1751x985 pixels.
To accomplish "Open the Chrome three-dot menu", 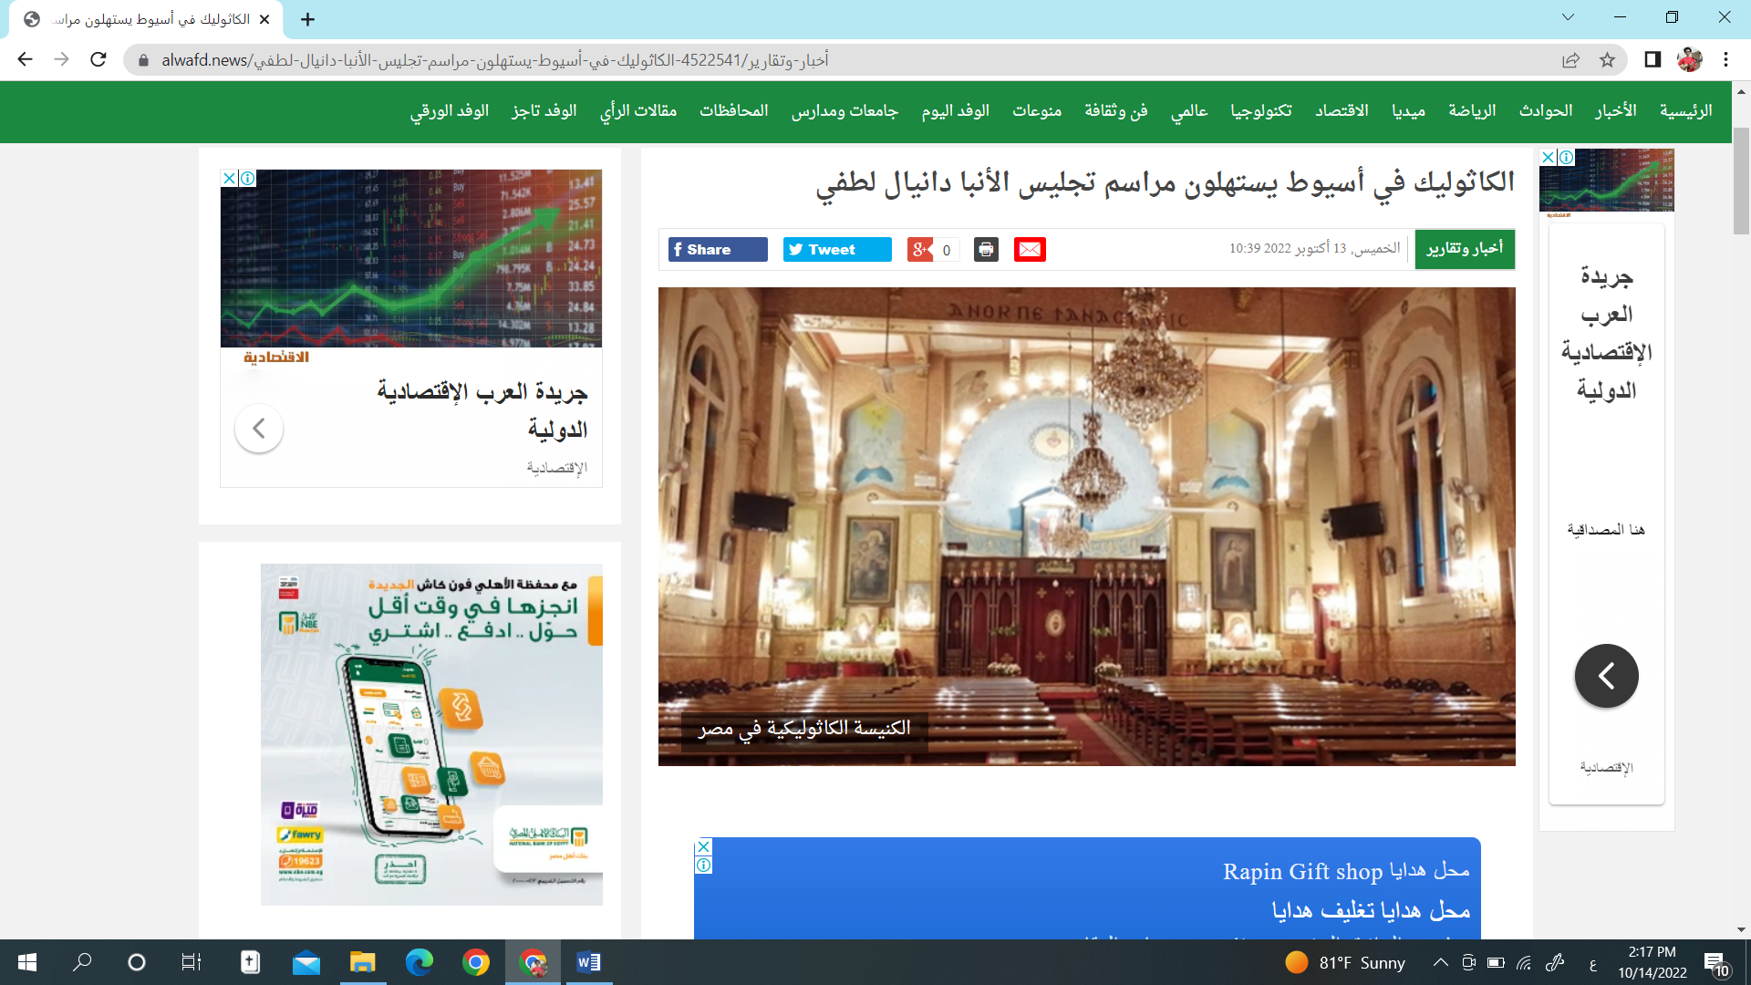I will pyautogui.click(x=1725, y=59).
